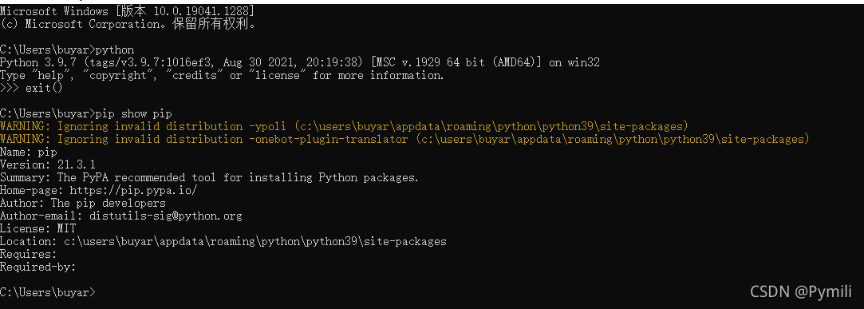Click the 'License: MIT' line

(38, 228)
